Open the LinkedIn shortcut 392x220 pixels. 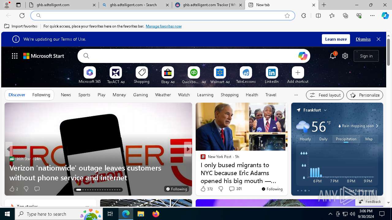[x=272, y=75]
